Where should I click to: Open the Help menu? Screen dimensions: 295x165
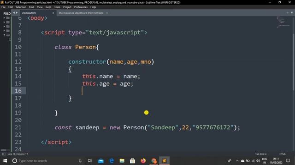[x=93, y=7]
